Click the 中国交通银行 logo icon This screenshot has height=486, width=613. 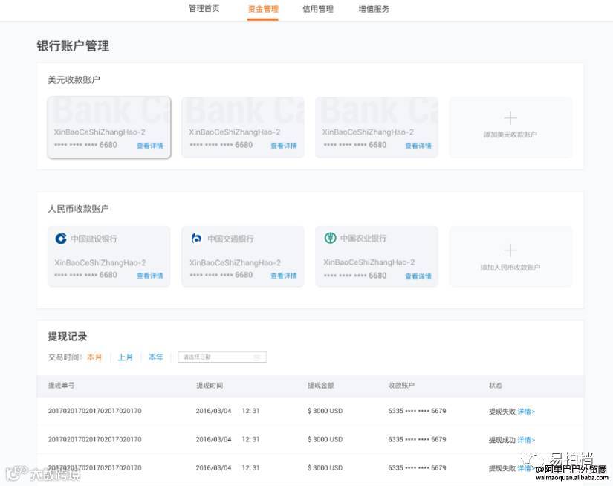196,238
